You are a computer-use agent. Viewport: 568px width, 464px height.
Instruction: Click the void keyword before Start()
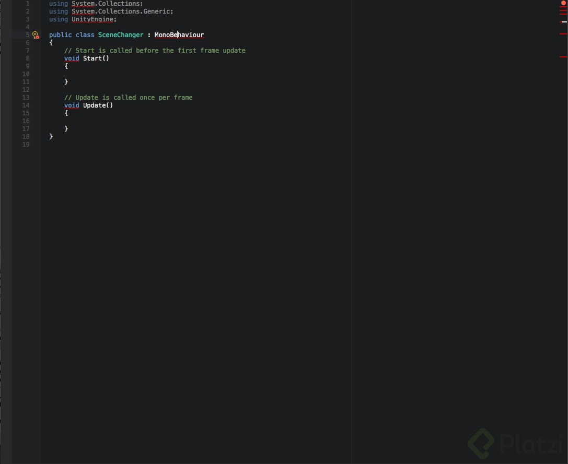(x=72, y=58)
